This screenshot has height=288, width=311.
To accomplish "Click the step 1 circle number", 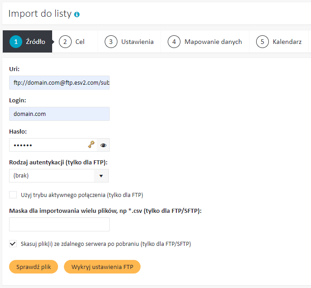I will pyautogui.click(x=16, y=42).
